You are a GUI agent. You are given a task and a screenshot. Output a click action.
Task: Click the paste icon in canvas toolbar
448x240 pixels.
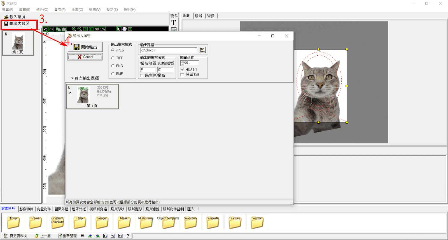tap(64, 29)
